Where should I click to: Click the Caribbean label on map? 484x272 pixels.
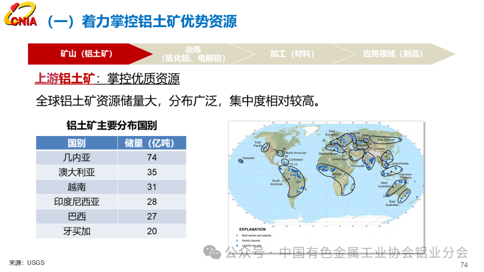tap(296, 160)
